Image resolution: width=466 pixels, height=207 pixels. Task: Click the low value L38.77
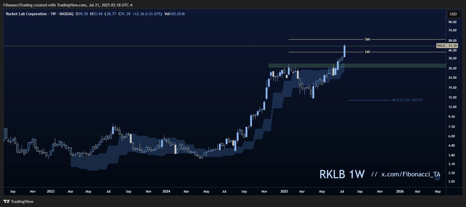pyautogui.click(x=110, y=14)
